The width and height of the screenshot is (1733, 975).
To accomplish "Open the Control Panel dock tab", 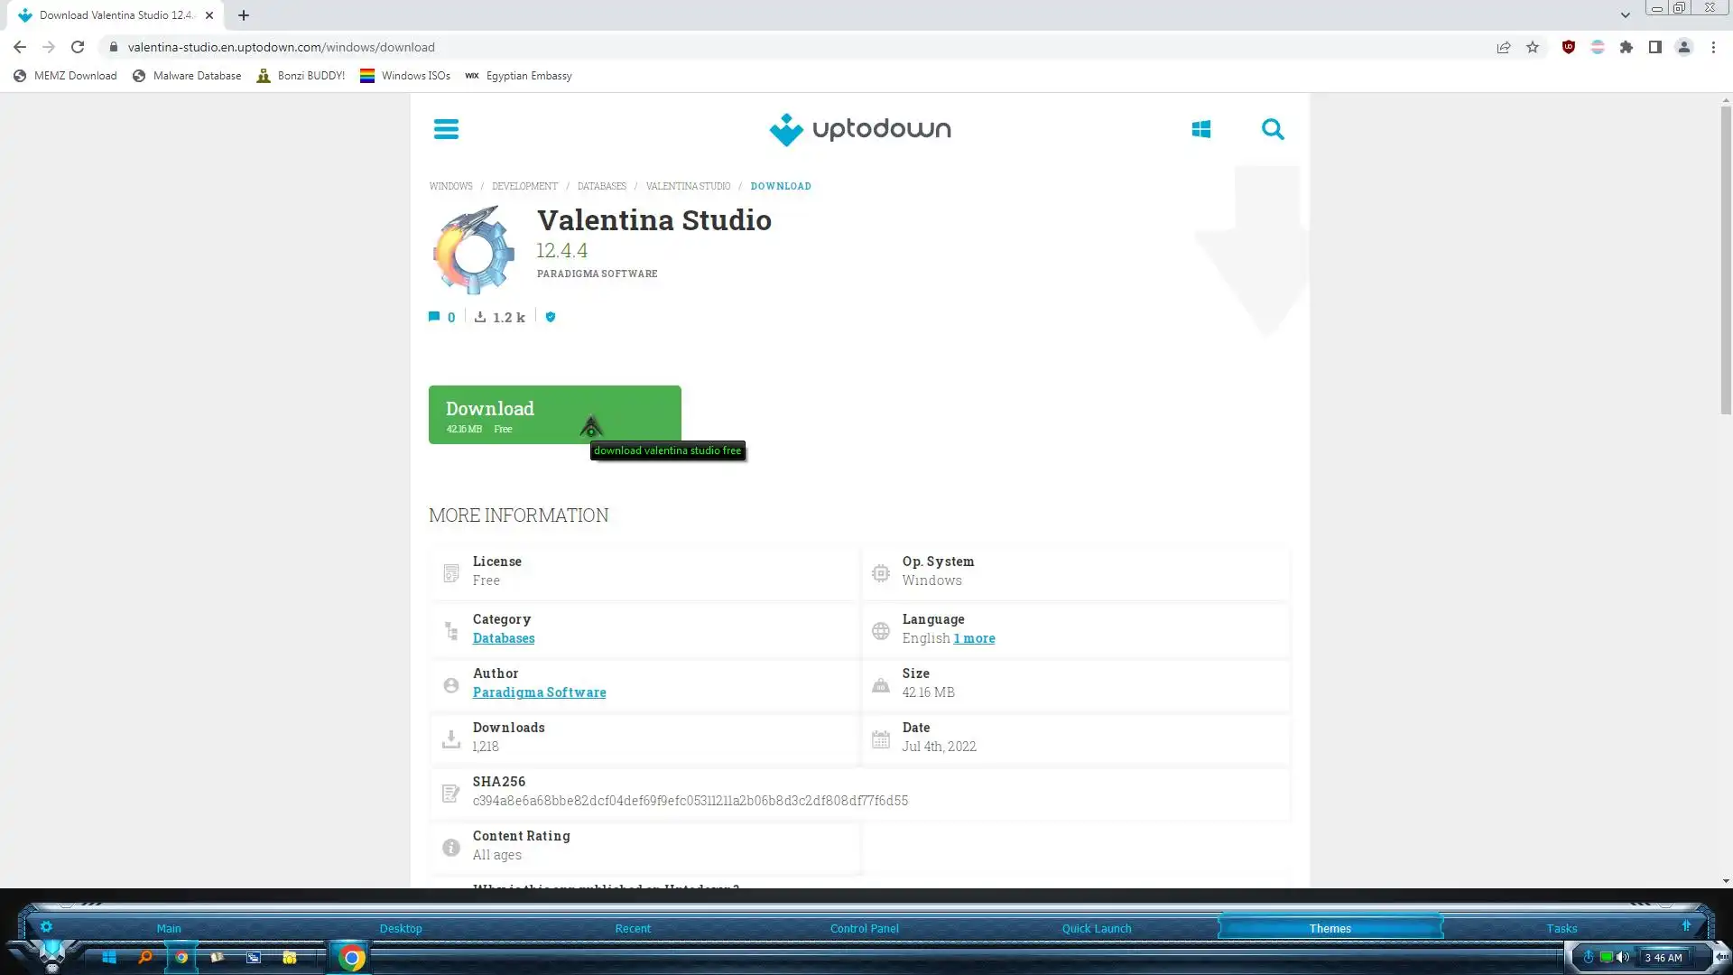I will 864,928.
